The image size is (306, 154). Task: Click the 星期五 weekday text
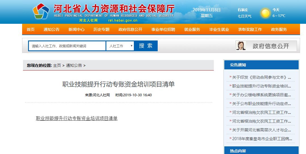pos(207,16)
